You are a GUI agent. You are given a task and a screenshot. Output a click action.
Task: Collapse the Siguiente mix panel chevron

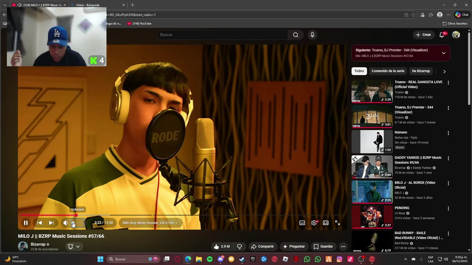tap(444, 53)
